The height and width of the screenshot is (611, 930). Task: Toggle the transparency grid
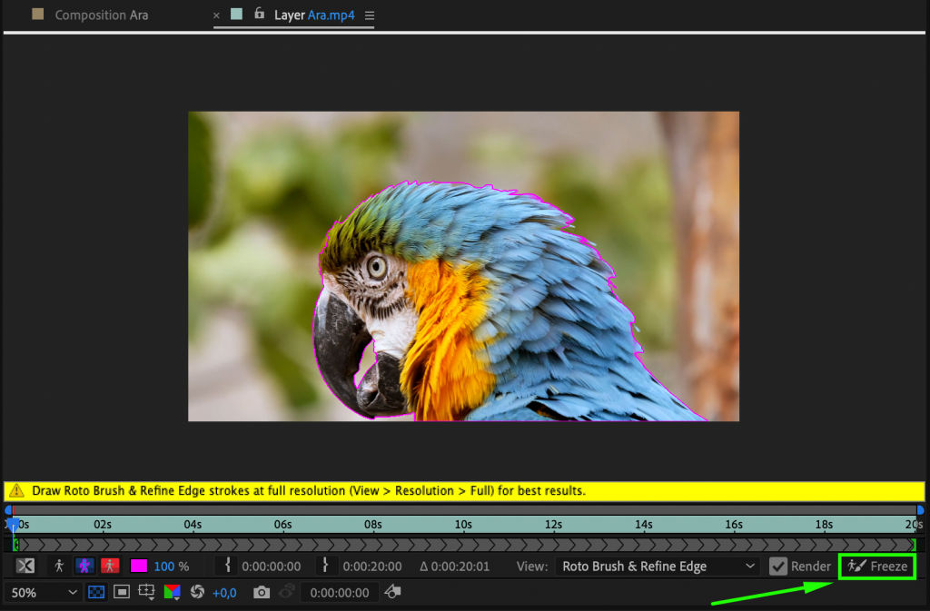[x=95, y=592]
